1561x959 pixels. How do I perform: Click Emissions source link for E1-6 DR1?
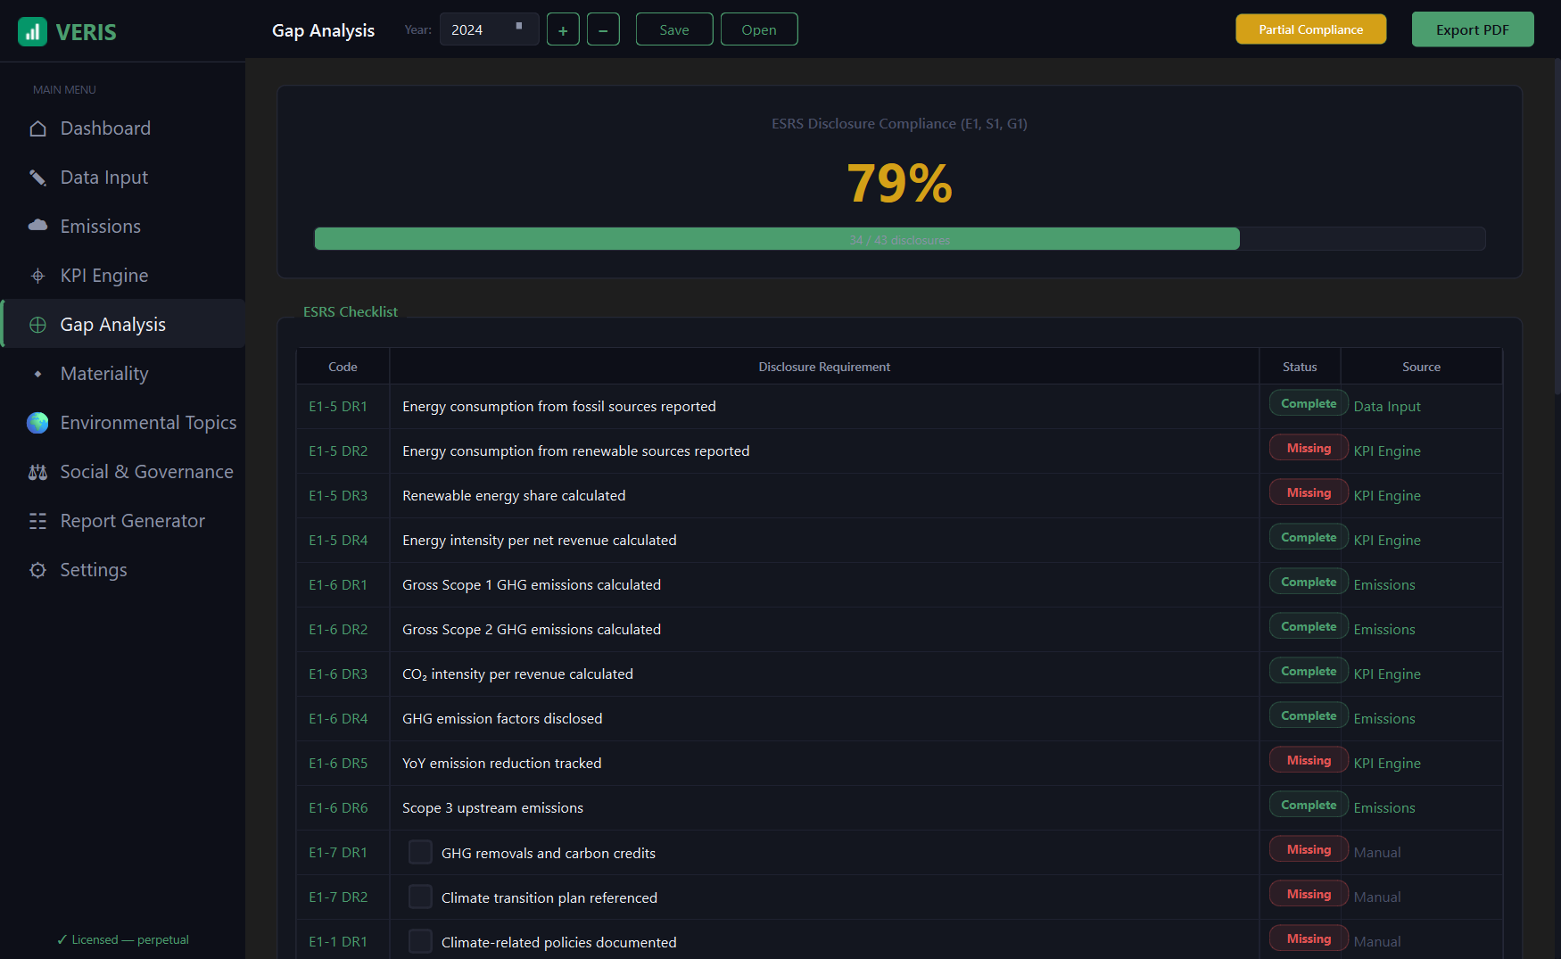pyautogui.click(x=1384, y=584)
